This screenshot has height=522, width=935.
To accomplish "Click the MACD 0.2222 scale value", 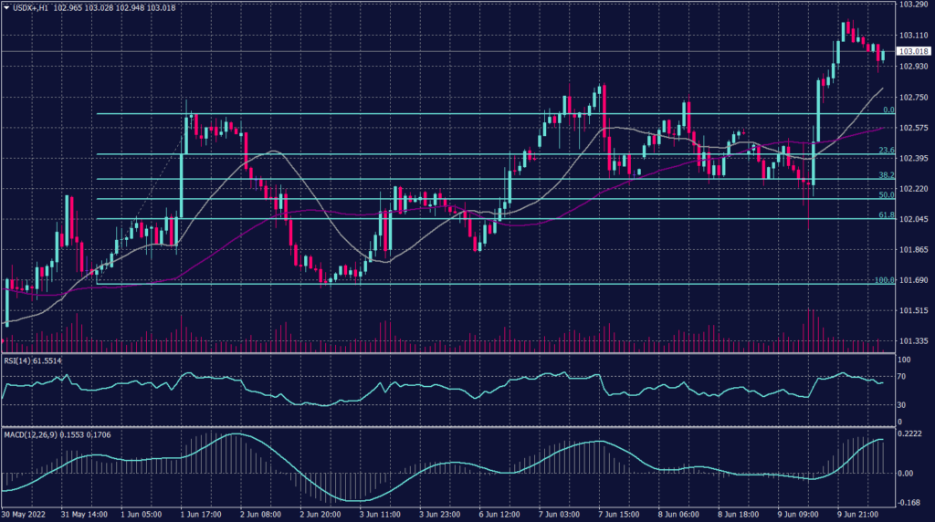I will tap(910, 434).
